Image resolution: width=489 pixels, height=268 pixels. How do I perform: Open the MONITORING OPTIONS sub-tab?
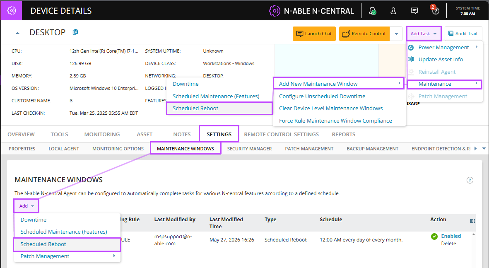tap(118, 149)
